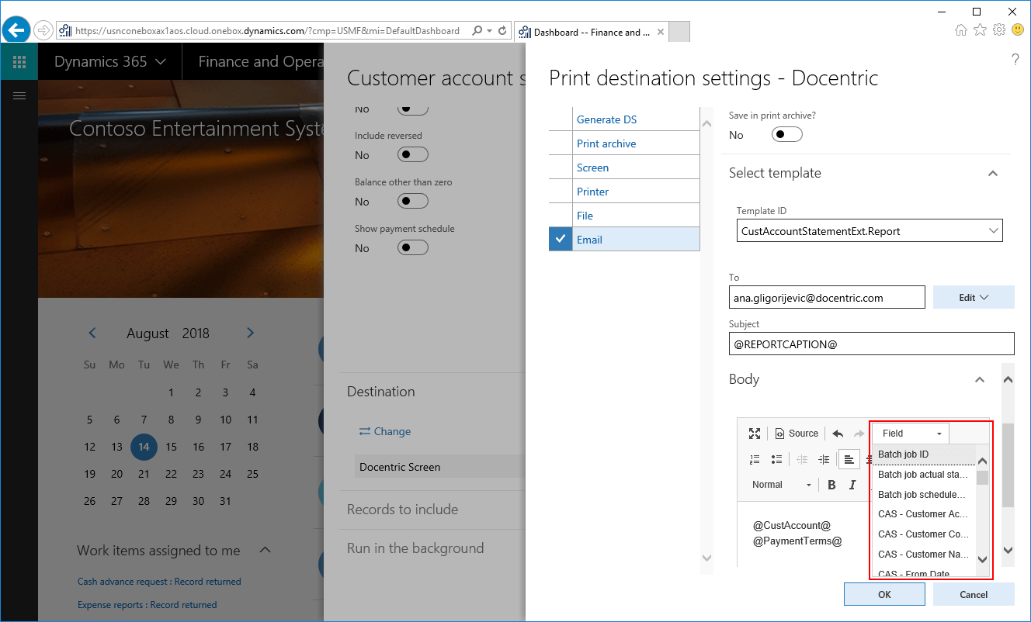This screenshot has width=1031, height=622.
Task: Open Cash advance request Record returned link
Action: (x=159, y=582)
